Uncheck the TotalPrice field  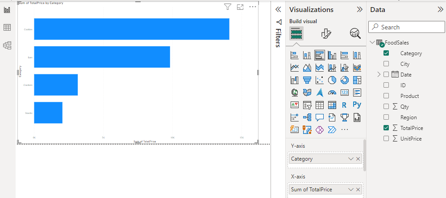(386, 128)
